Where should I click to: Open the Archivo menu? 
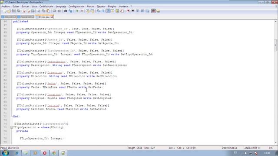tap(6, 6)
